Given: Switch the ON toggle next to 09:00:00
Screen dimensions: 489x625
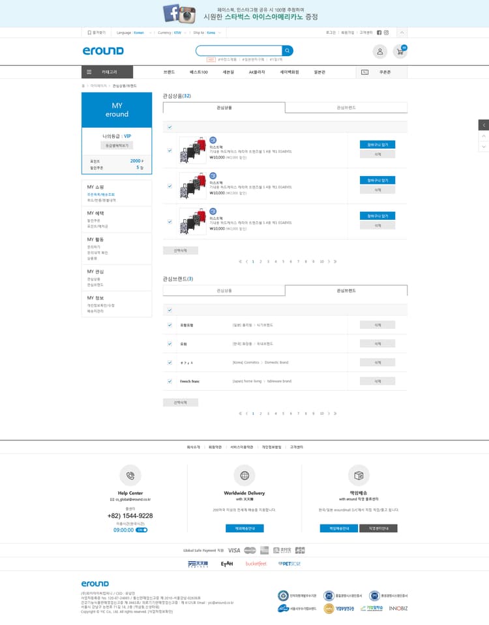Looking at the screenshot, I should 141,530.
